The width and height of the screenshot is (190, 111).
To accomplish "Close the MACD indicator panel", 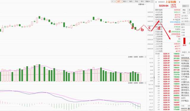I will [145, 83].
